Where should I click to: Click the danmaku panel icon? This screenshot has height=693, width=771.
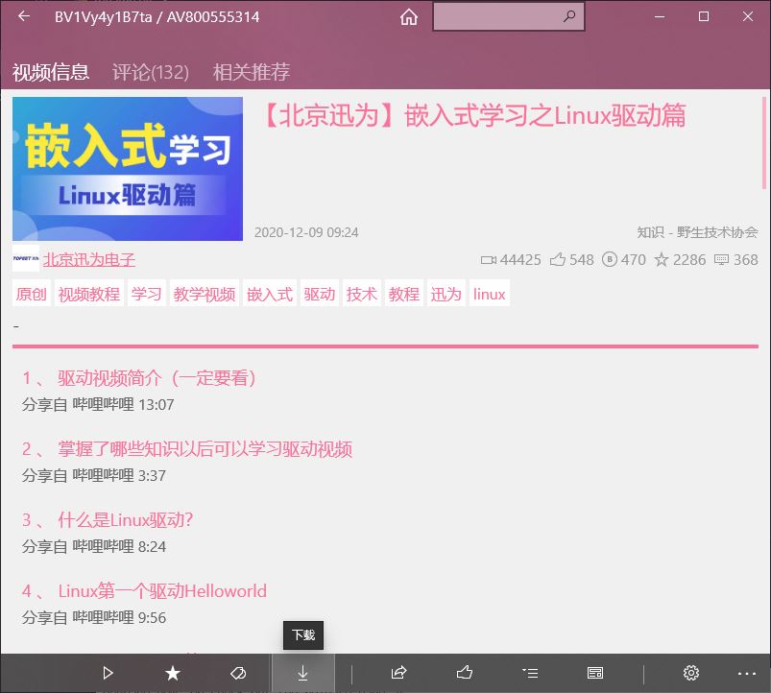click(x=595, y=673)
